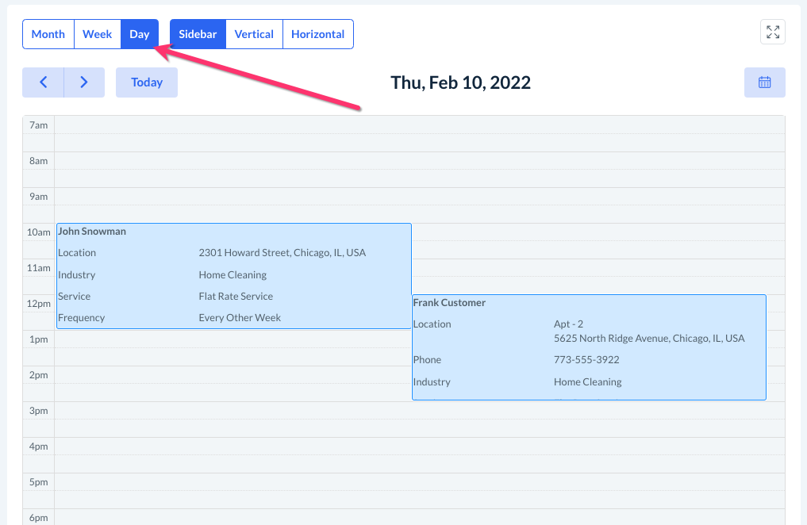Go to next day arrow
Screen dimensions: 807x525
click(84, 82)
